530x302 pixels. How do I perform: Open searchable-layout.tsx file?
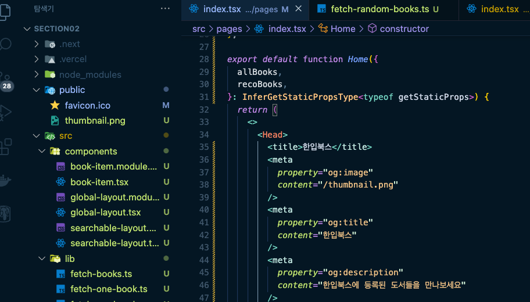114,243
